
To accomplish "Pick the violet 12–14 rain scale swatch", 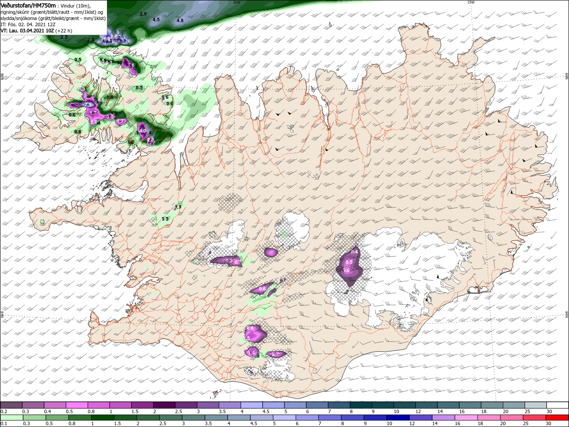I will click(x=420, y=418).
